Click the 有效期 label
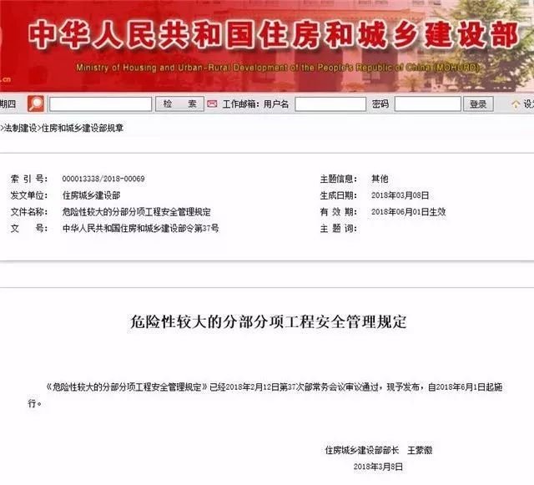The width and height of the screenshot is (534, 485). coord(339,212)
